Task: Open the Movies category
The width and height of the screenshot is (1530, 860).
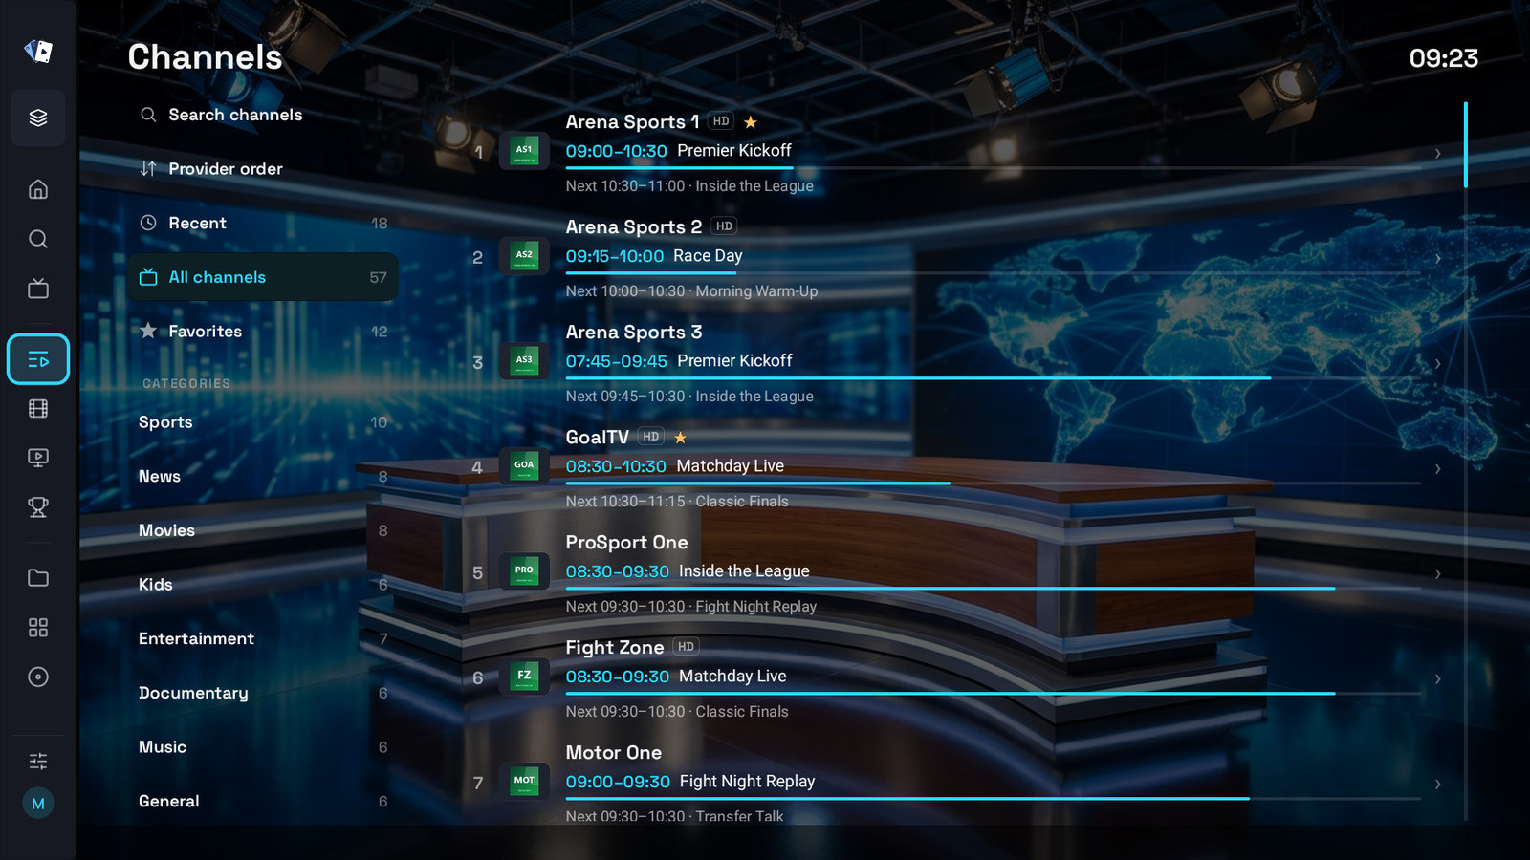Action: (x=263, y=530)
